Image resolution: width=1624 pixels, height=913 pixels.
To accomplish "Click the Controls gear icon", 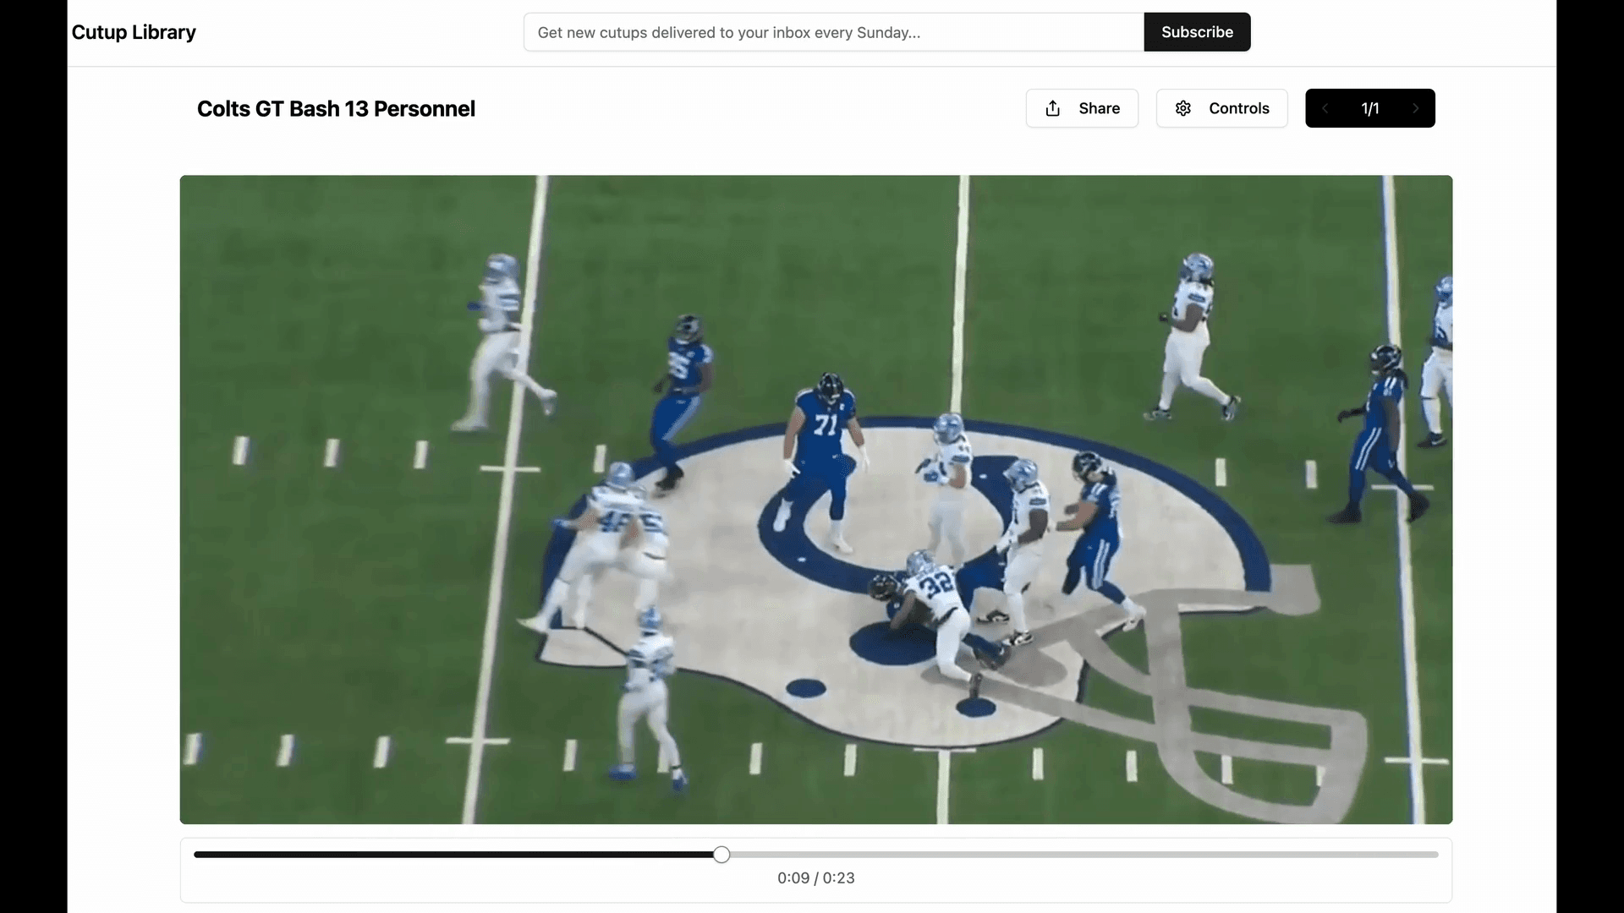I will (x=1183, y=108).
